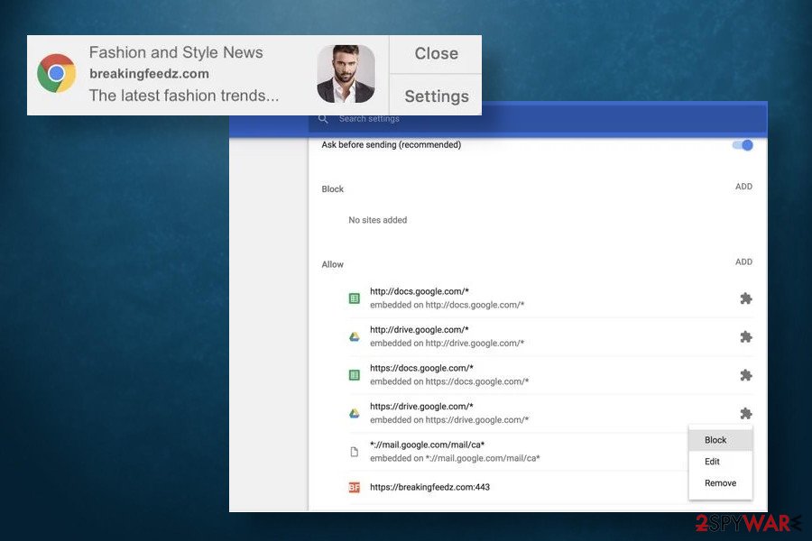The width and height of the screenshot is (812, 541).
Task: Toggle 'Ask before sending (recommended)' switch
Action: pos(743,145)
